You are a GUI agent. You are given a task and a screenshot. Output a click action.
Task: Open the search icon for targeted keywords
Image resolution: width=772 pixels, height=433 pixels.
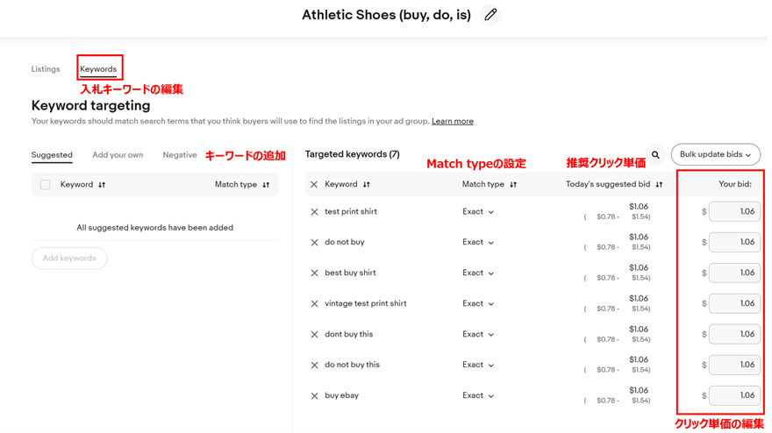point(655,154)
